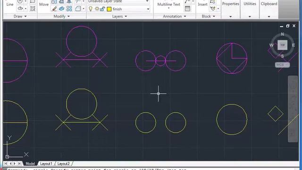Image resolution: width=302 pixels, height=170 pixels.
Task: Click the ellipse draw tool icon
Action: (20, 8)
